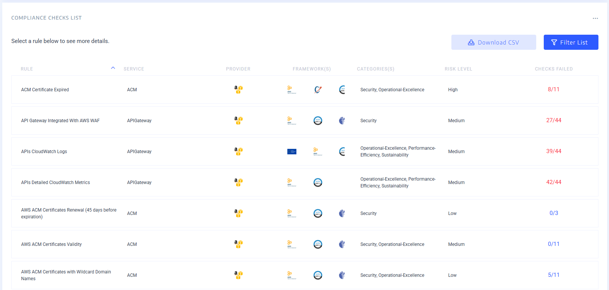
Task: Click AWS provider icon for Wildcard Domain Names row
Action: 238,275
